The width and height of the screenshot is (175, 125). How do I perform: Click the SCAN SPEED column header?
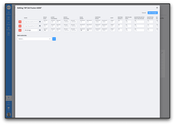point(81,18)
